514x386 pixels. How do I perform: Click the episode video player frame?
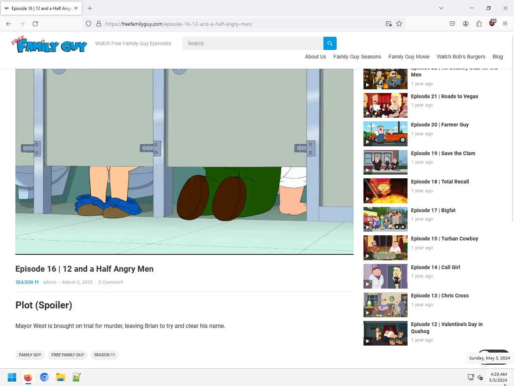coord(184,161)
